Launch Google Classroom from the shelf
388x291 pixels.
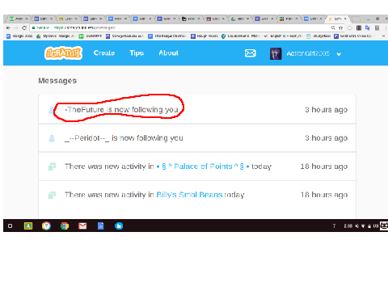28,226
